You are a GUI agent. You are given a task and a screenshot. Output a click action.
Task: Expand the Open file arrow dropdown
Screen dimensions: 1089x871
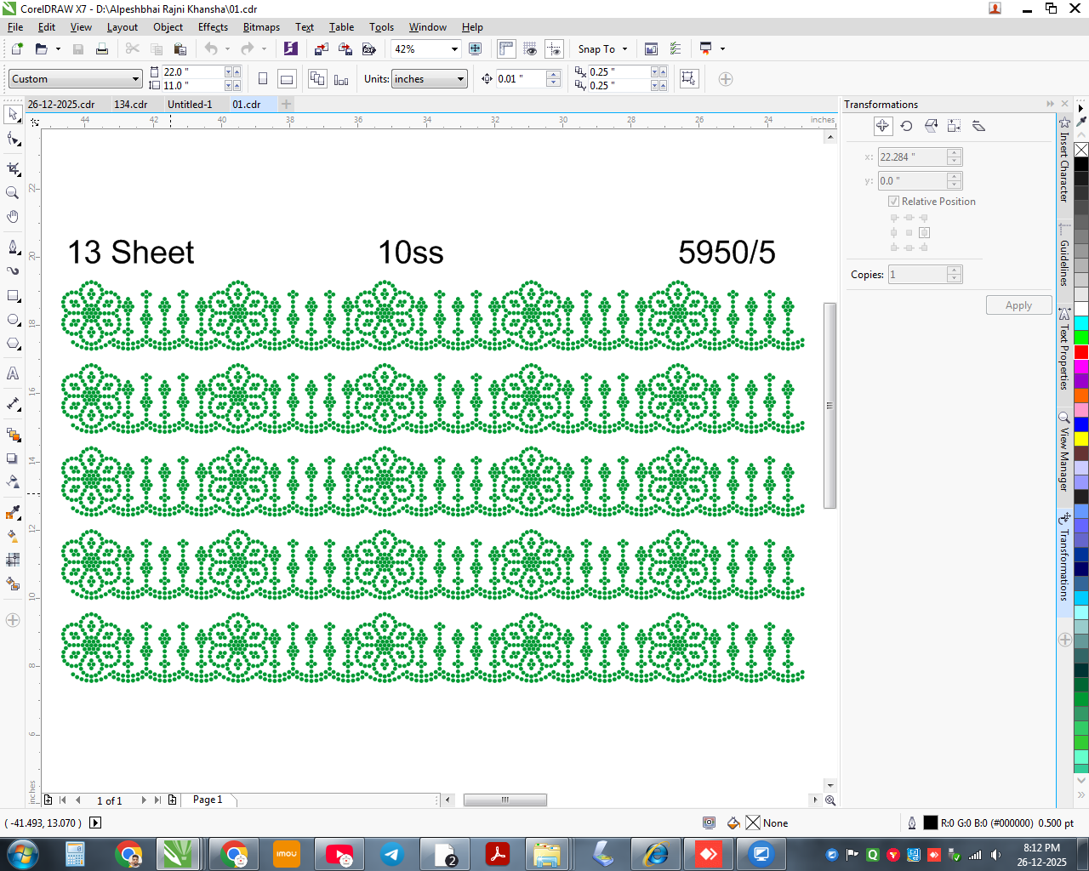coord(58,49)
